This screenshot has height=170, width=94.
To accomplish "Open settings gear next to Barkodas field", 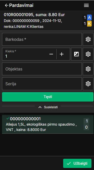I will [x=88, y=39].
